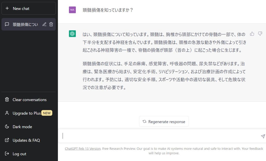Log out of the account

tap(19, 154)
